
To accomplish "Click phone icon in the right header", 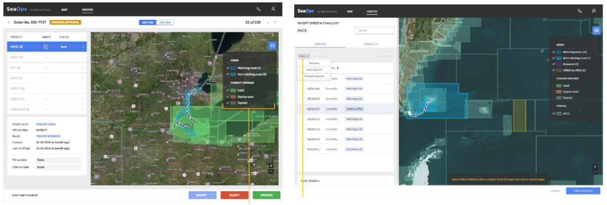I will tap(579, 11).
